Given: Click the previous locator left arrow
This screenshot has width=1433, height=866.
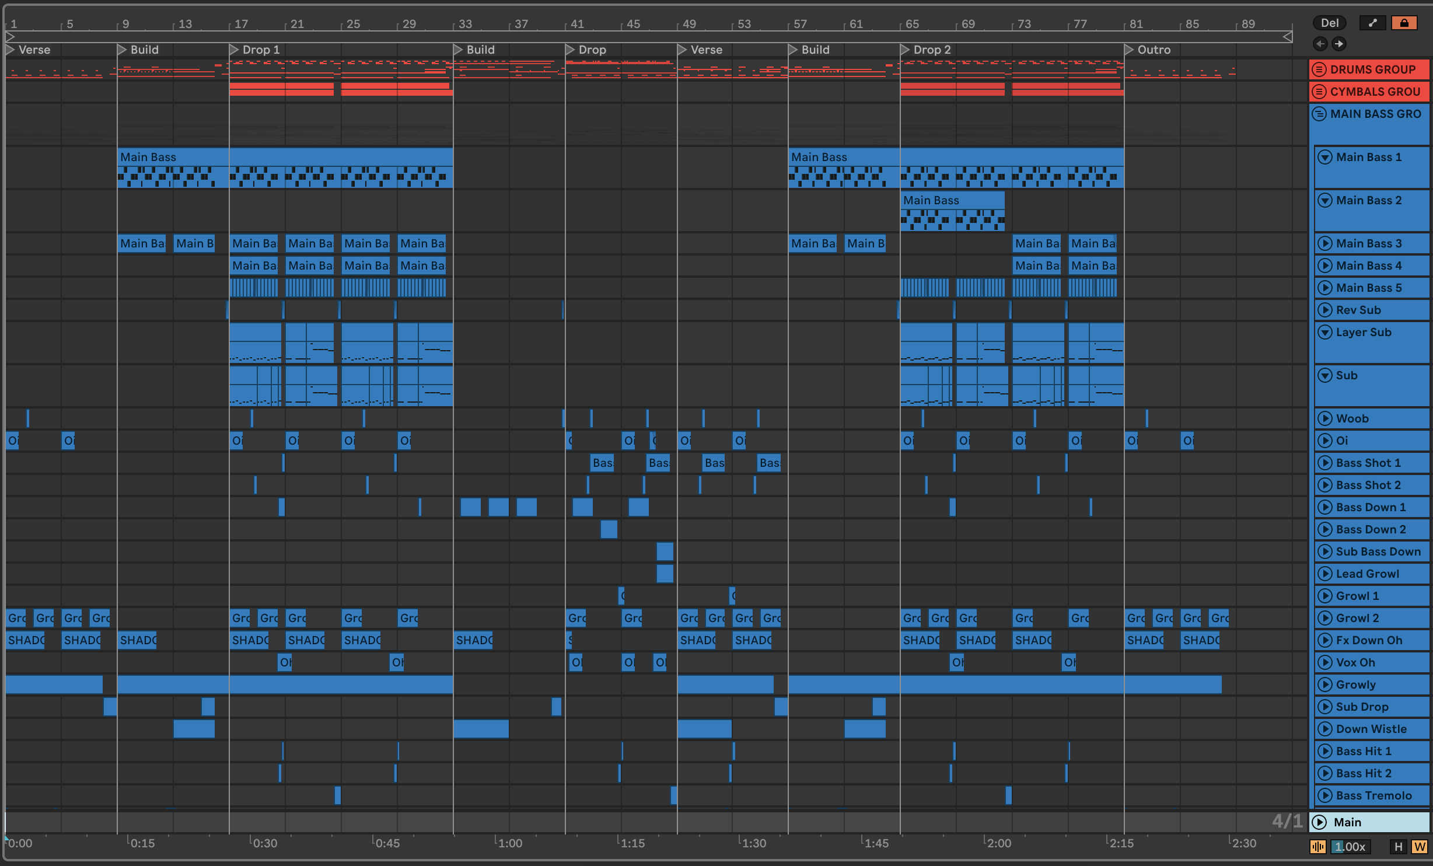Looking at the screenshot, I should point(1320,44).
